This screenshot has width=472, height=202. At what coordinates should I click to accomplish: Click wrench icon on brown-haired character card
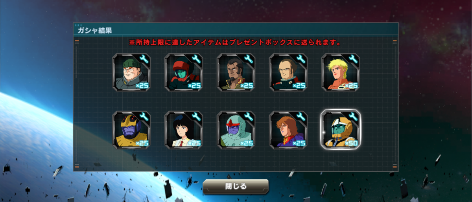301,117
